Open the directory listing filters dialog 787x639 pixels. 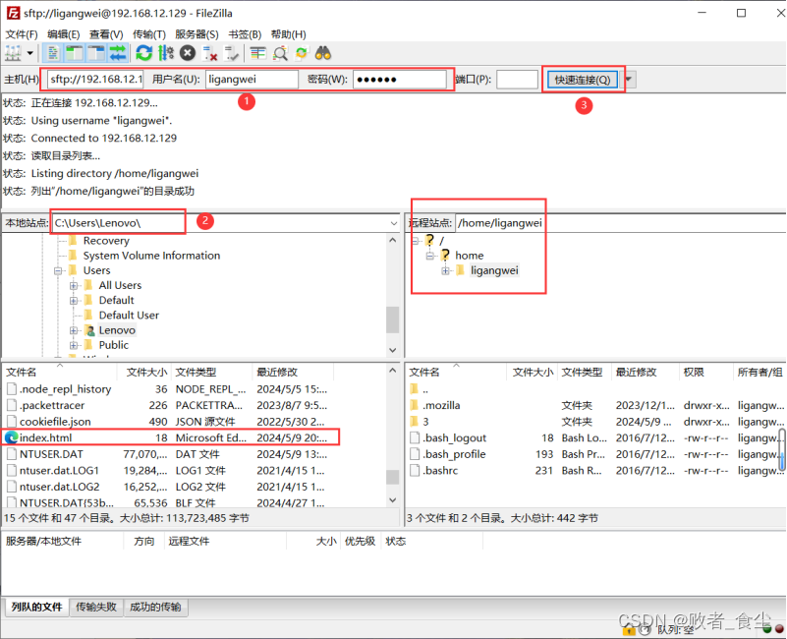[x=258, y=53]
